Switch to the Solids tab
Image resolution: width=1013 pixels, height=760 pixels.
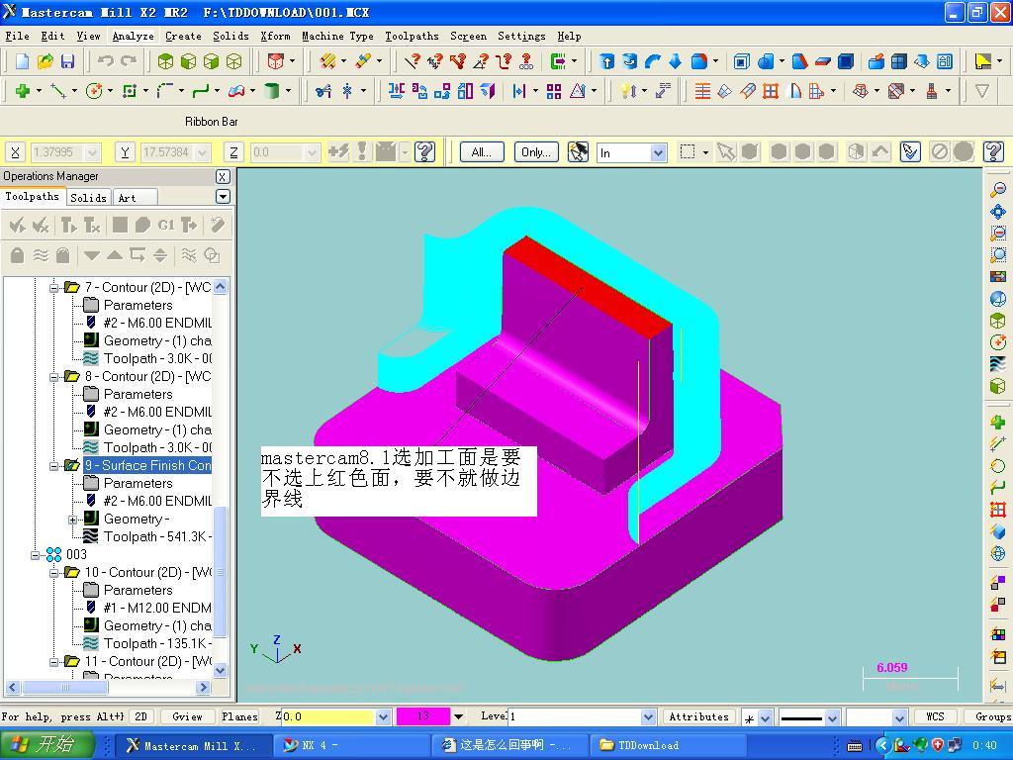[88, 198]
